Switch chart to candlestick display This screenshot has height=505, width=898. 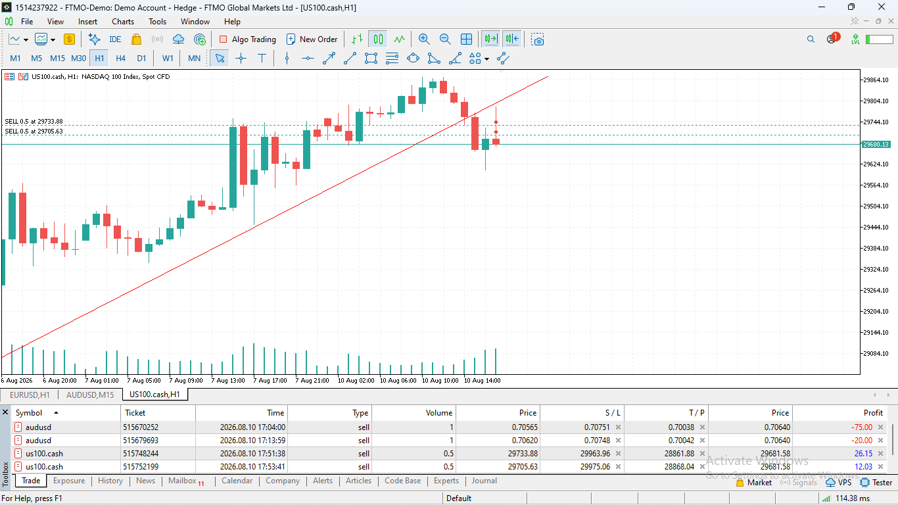tap(378, 39)
